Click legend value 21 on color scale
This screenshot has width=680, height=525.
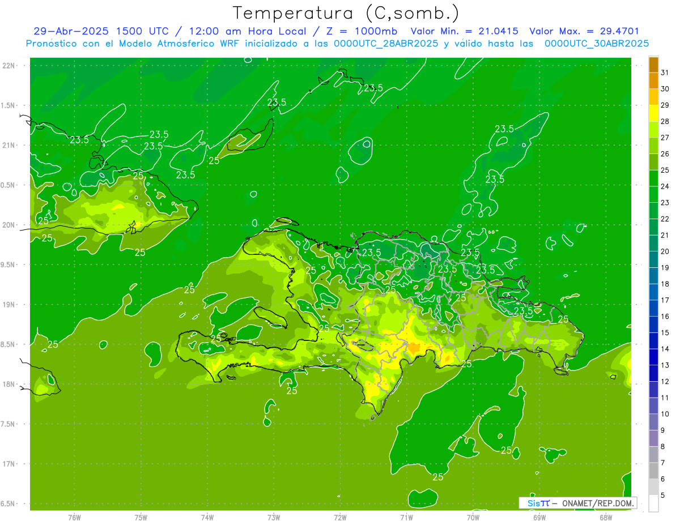pos(665,235)
